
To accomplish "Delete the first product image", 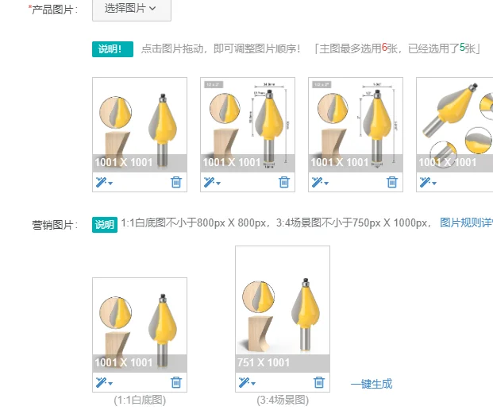I will pyautogui.click(x=176, y=182).
